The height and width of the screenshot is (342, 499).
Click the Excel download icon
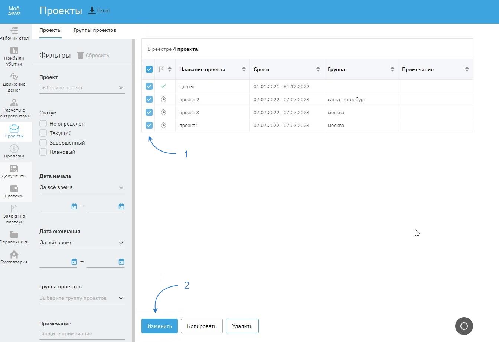click(x=92, y=10)
